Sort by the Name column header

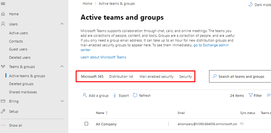100,113
